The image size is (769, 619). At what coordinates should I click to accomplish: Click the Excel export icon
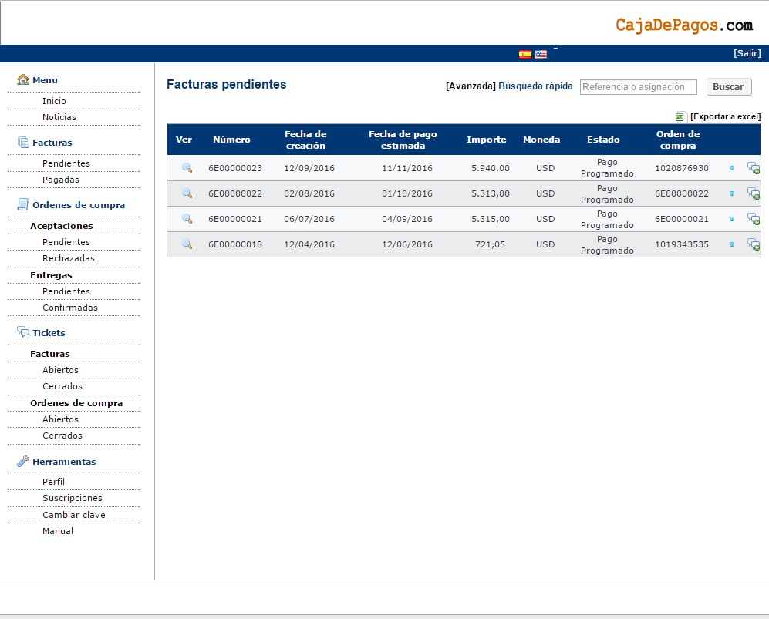pyautogui.click(x=680, y=116)
